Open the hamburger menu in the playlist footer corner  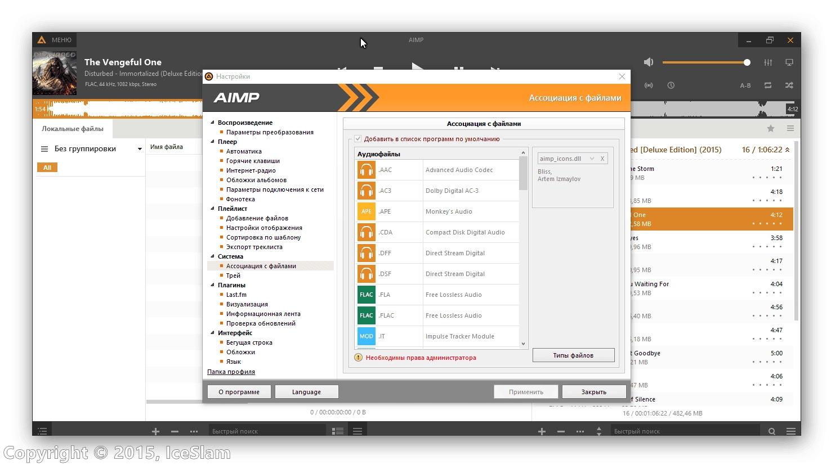(x=791, y=431)
